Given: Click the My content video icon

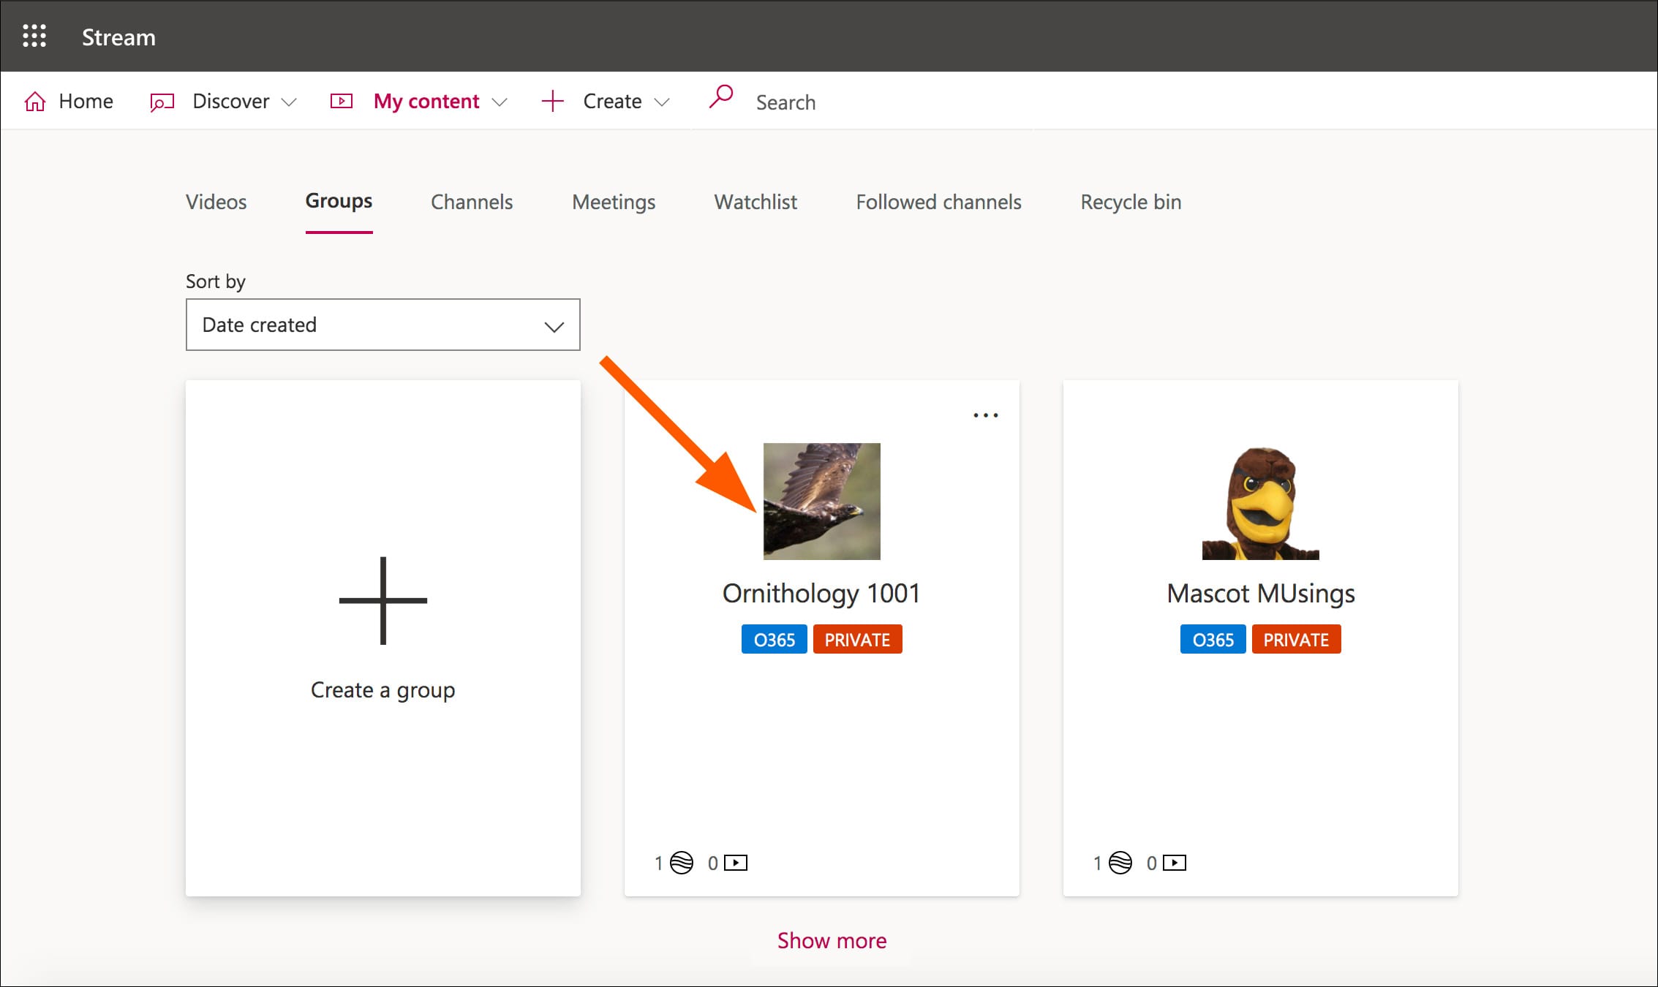Looking at the screenshot, I should point(342,102).
